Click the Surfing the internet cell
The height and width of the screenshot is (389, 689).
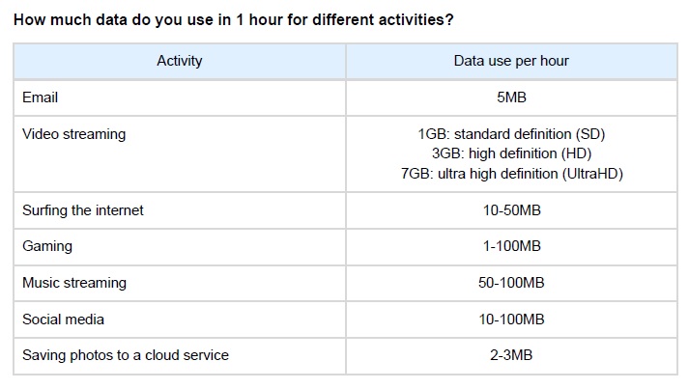[83, 210]
